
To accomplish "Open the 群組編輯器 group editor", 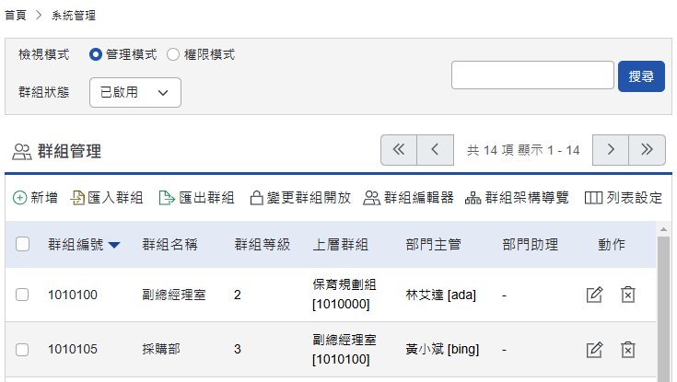I will coord(408,198).
